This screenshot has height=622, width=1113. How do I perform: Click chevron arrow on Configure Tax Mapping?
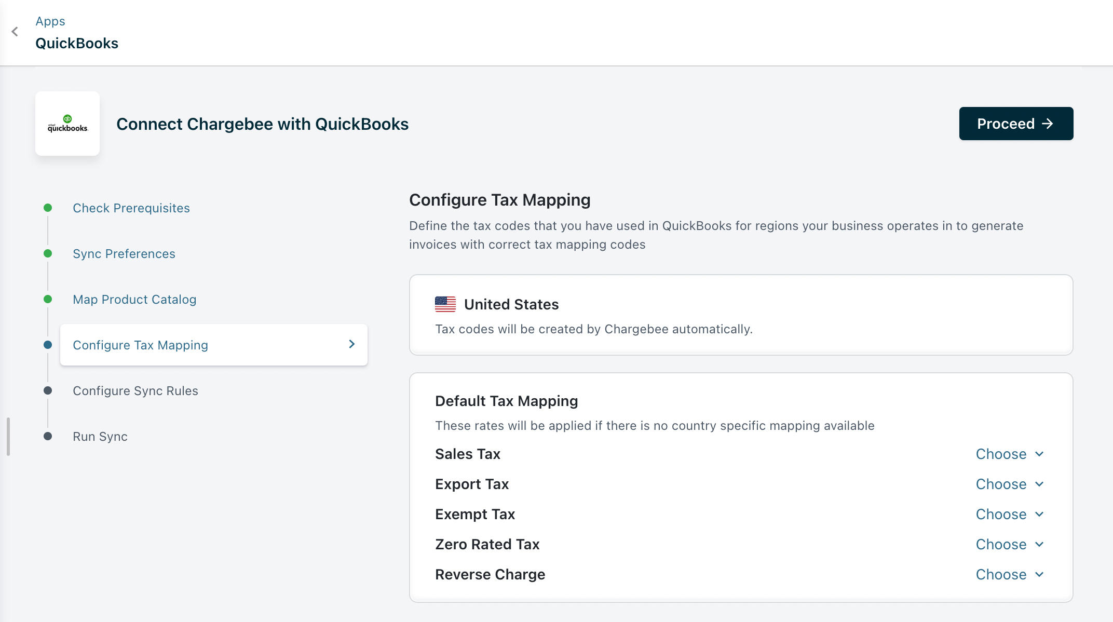tap(352, 344)
